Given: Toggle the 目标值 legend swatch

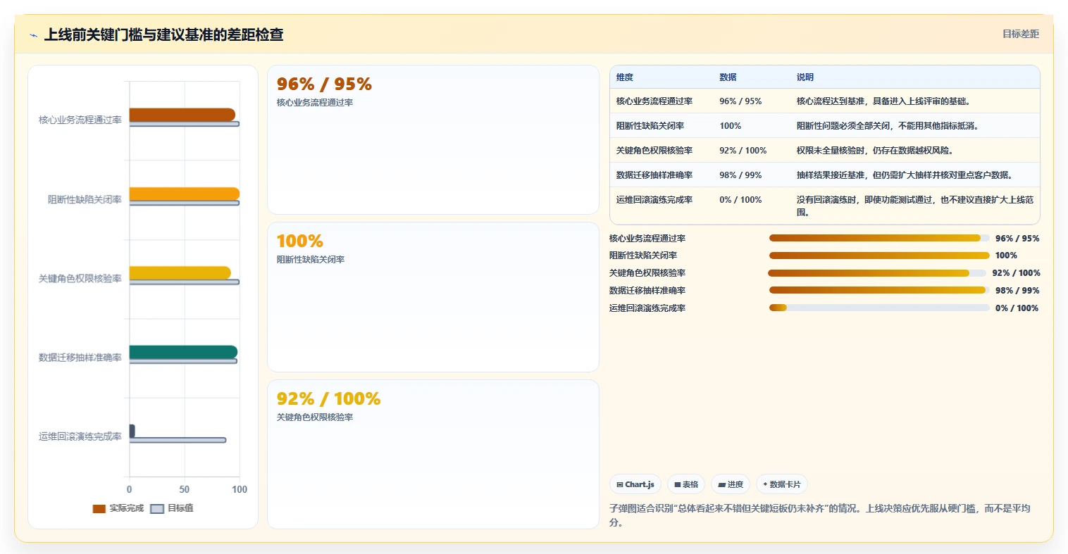Looking at the screenshot, I should 157,508.
